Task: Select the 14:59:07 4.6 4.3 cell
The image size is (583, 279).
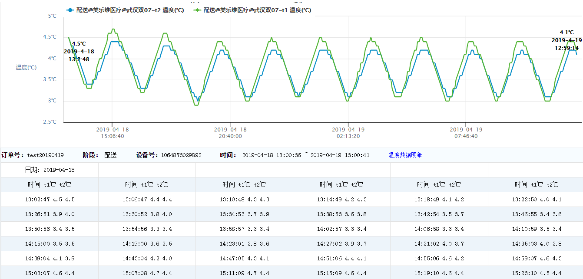Action: coord(535,259)
